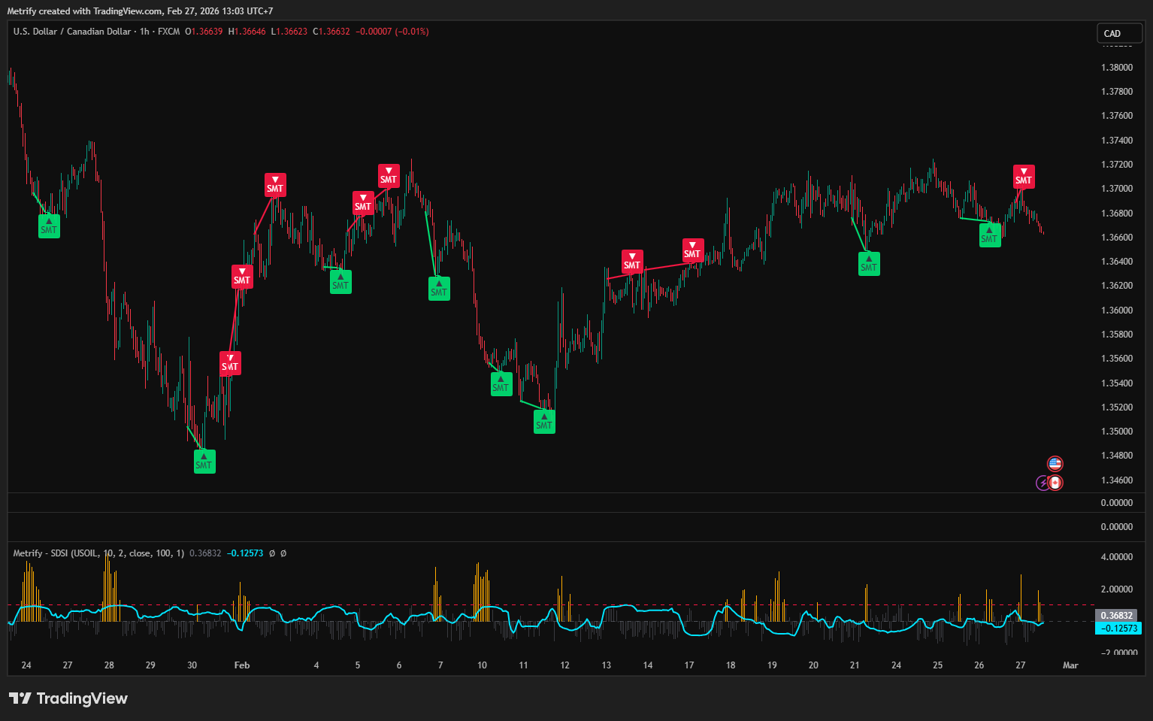This screenshot has height=721, width=1153.
Task: Click the purple lightning bolt event icon
Action: [x=1043, y=483]
